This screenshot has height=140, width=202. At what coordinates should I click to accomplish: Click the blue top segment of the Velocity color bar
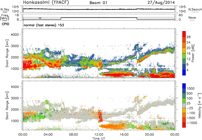(184, 86)
